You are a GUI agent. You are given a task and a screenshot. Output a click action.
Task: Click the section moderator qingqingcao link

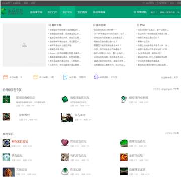(x=167, y=89)
